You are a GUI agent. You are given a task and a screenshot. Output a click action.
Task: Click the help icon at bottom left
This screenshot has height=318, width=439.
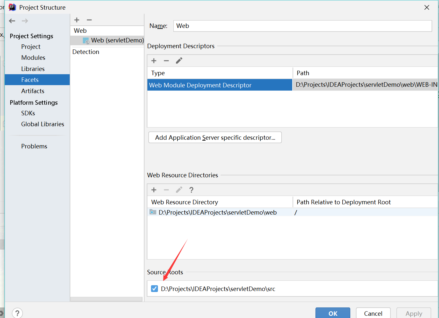click(x=17, y=313)
